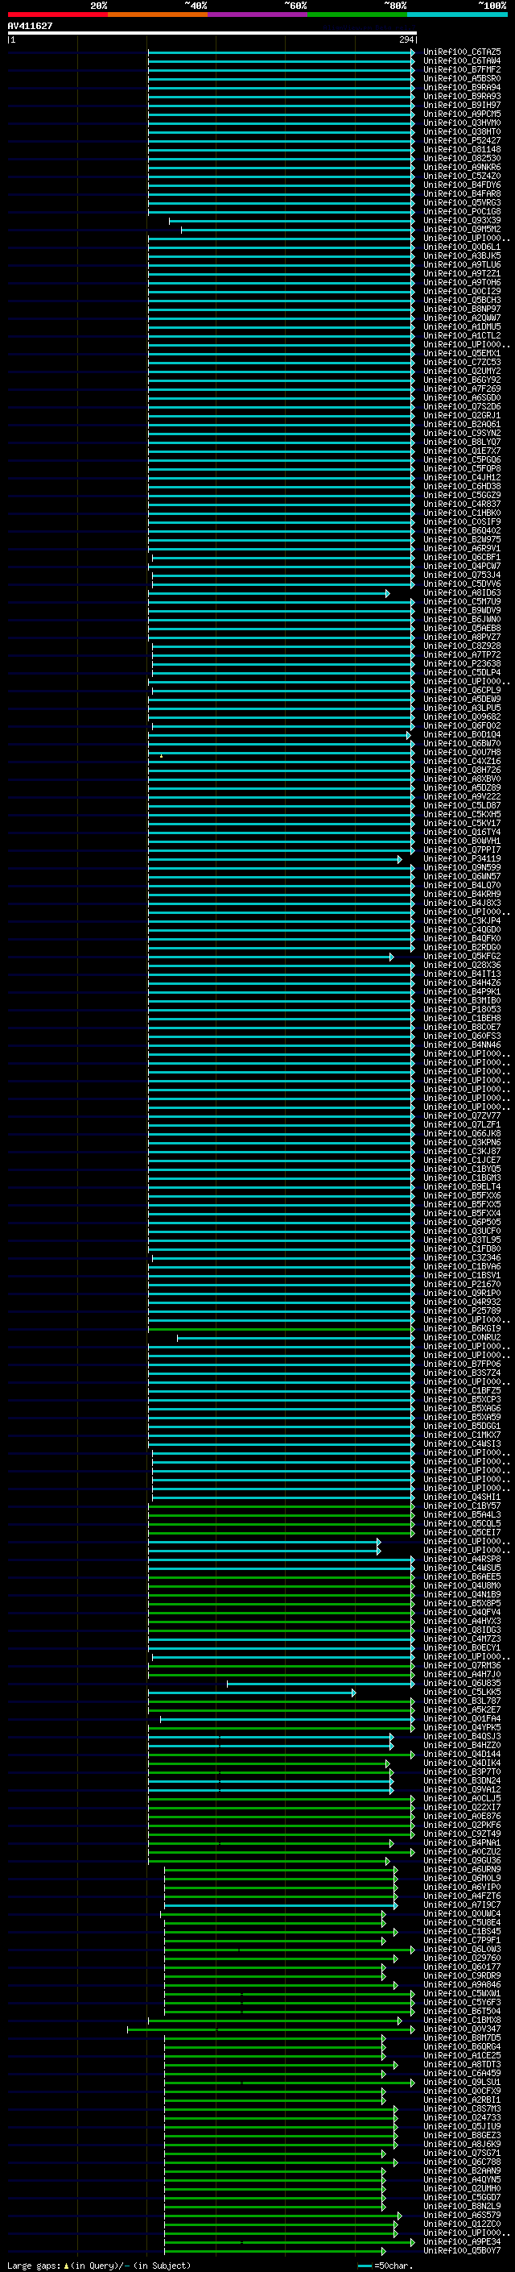Click hit label UniRef100_Q5BCH3

462,300
